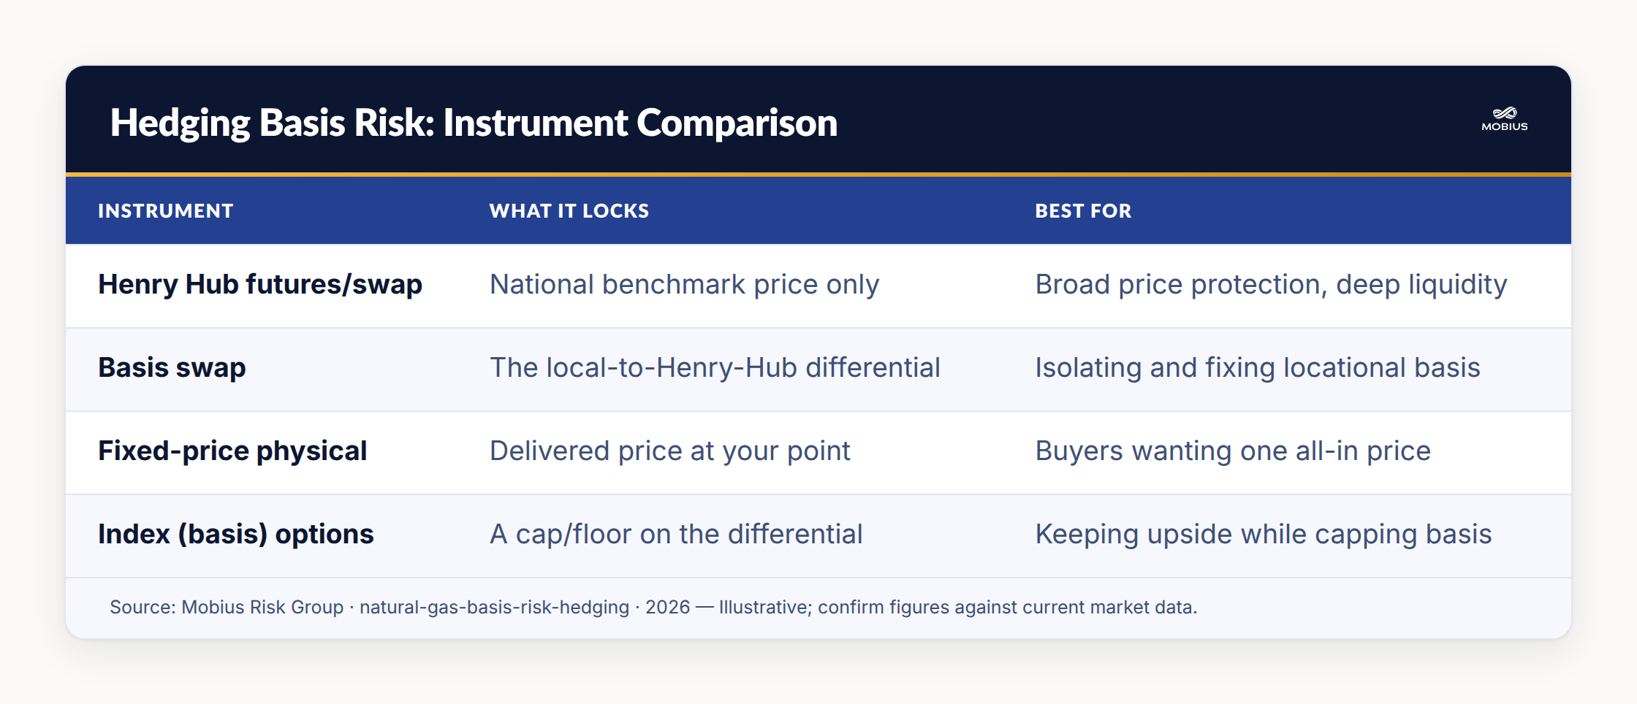Click National benchmark price only cell
This screenshot has width=1637, height=704.
point(684,285)
